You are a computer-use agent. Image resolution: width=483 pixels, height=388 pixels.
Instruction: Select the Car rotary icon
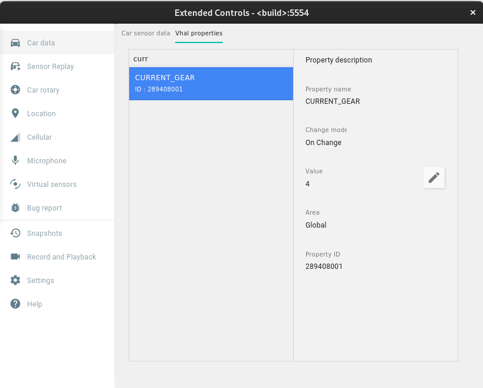click(15, 90)
